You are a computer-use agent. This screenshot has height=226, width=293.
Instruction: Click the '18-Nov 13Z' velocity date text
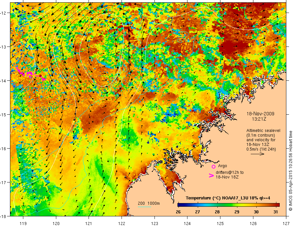258,145
